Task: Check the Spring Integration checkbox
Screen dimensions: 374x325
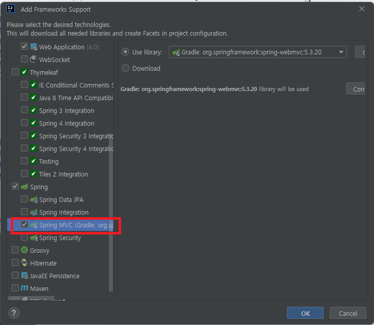Action: (24, 212)
